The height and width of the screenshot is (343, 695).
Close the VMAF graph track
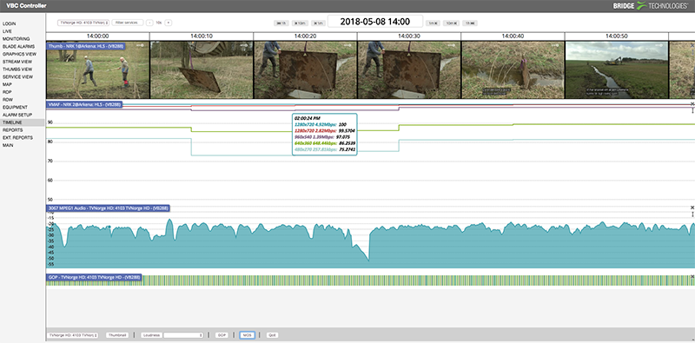tap(692, 103)
